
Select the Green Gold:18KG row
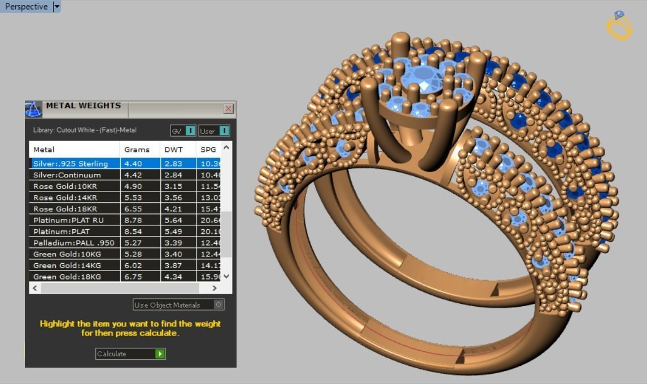click(x=125, y=276)
